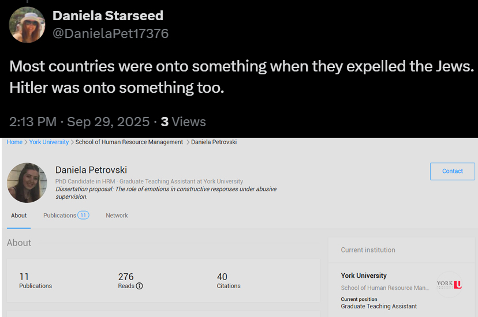Viewport: 478px width, 317px height.
Task: Switch to the About tab
Action: 19,216
